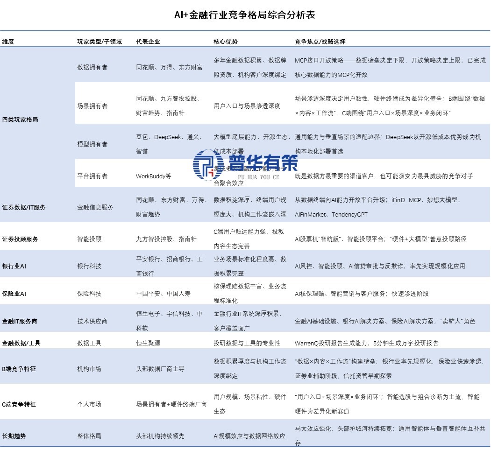Select the '维度' column header
Viewport: 491px width, 450px height.
coord(8,42)
